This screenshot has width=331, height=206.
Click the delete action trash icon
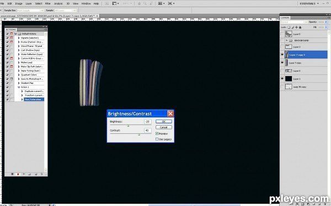pyautogui.click(x=41, y=174)
